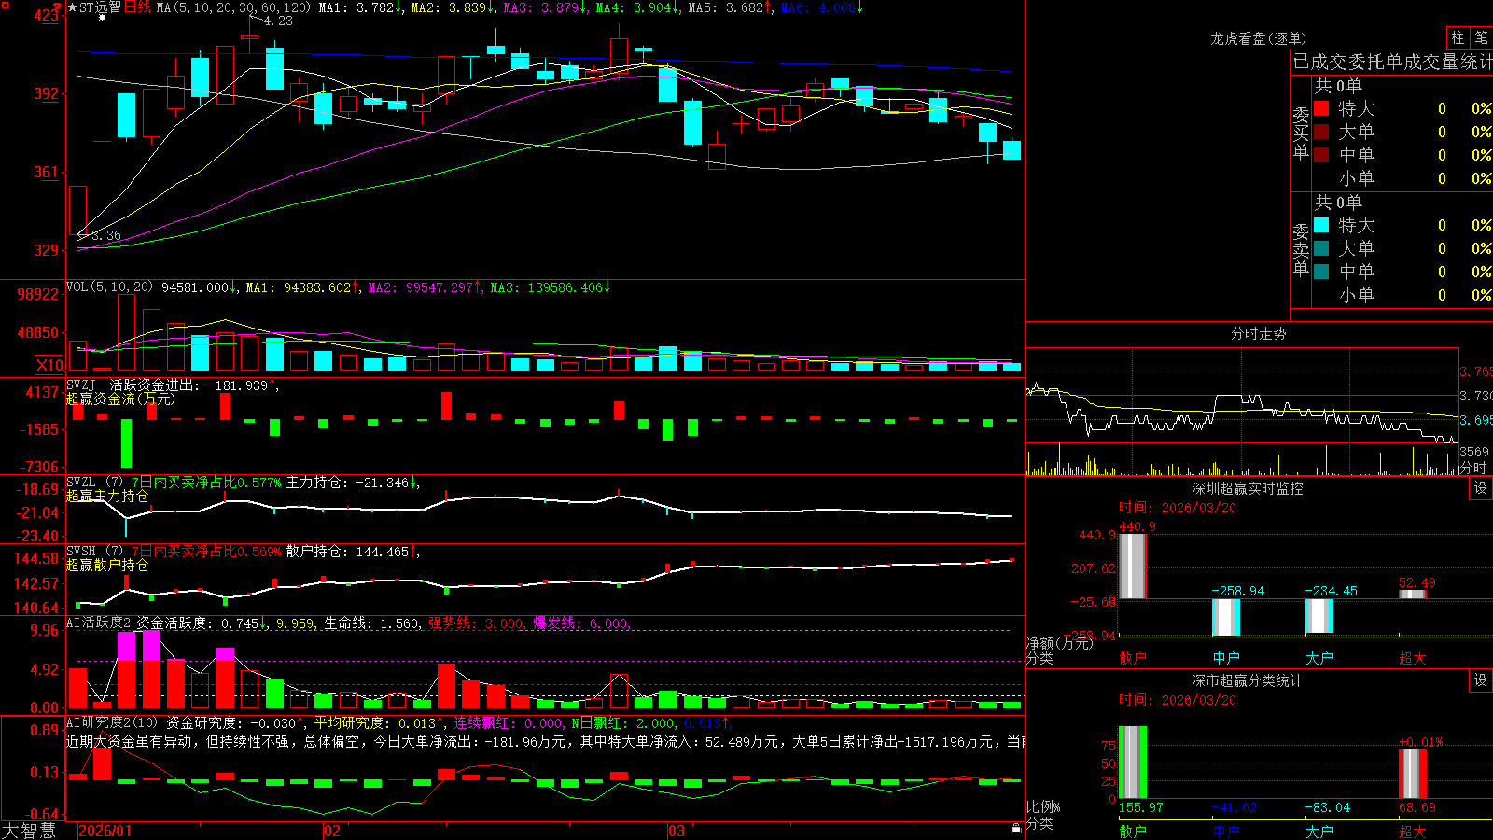Click the ST远智 stock name
This screenshot has width=1493, height=840.
(100, 7)
